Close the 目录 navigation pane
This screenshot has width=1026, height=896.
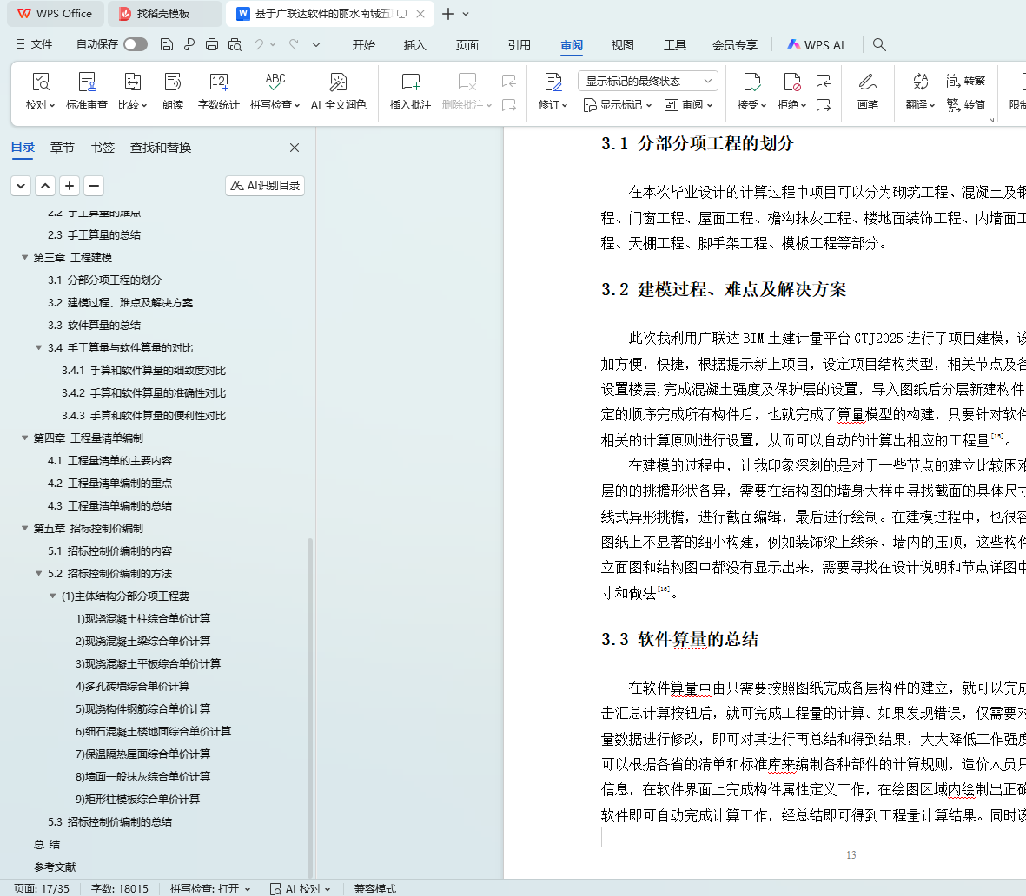click(x=295, y=148)
